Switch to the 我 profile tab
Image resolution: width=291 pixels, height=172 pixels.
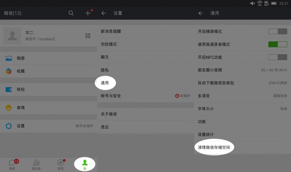(85, 164)
